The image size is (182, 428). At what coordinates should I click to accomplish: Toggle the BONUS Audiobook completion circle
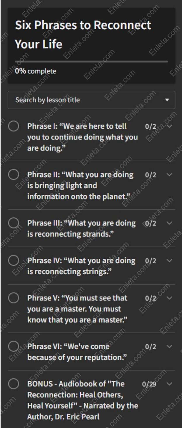[x=14, y=384]
